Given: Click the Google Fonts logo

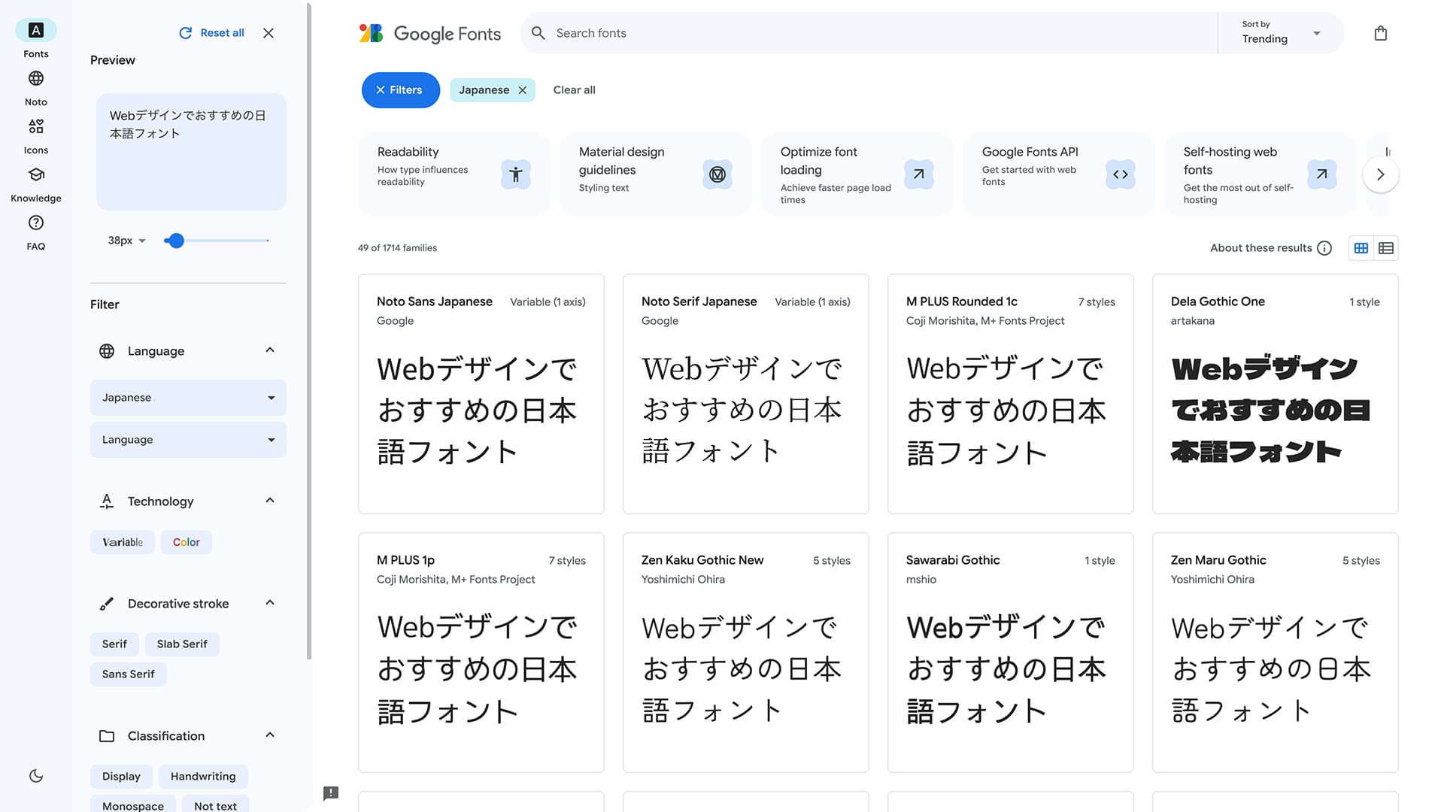Looking at the screenshot, I should [x=429, y=33].
